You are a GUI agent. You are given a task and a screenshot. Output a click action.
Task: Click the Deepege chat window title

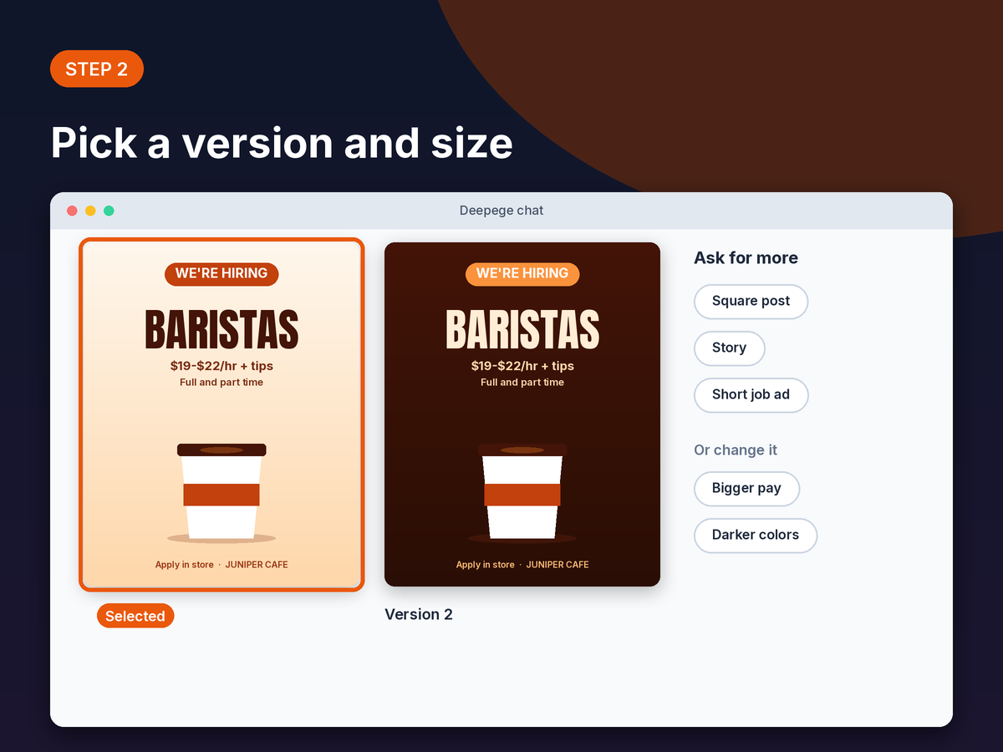[501, 211]
